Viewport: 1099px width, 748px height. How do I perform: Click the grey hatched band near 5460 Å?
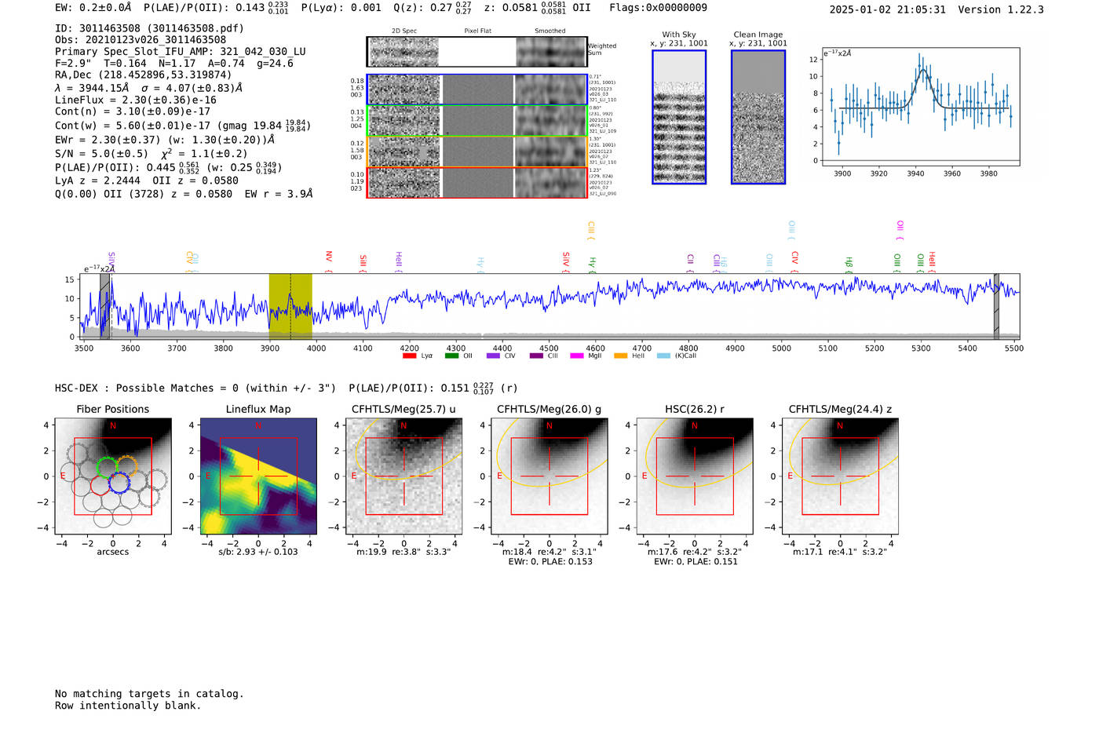click(x=996, y=307)
